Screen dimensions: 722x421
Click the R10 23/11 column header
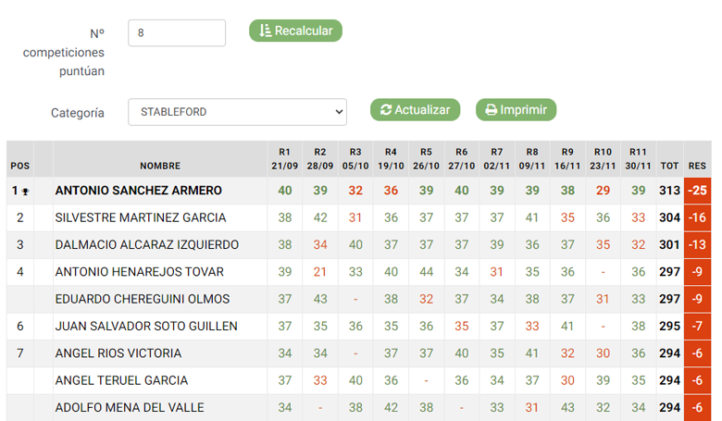pos(603,159)
